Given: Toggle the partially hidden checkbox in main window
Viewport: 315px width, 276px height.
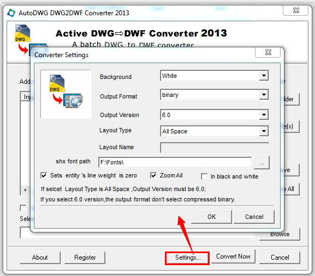Looking at the screenshot, I should 23,208.
